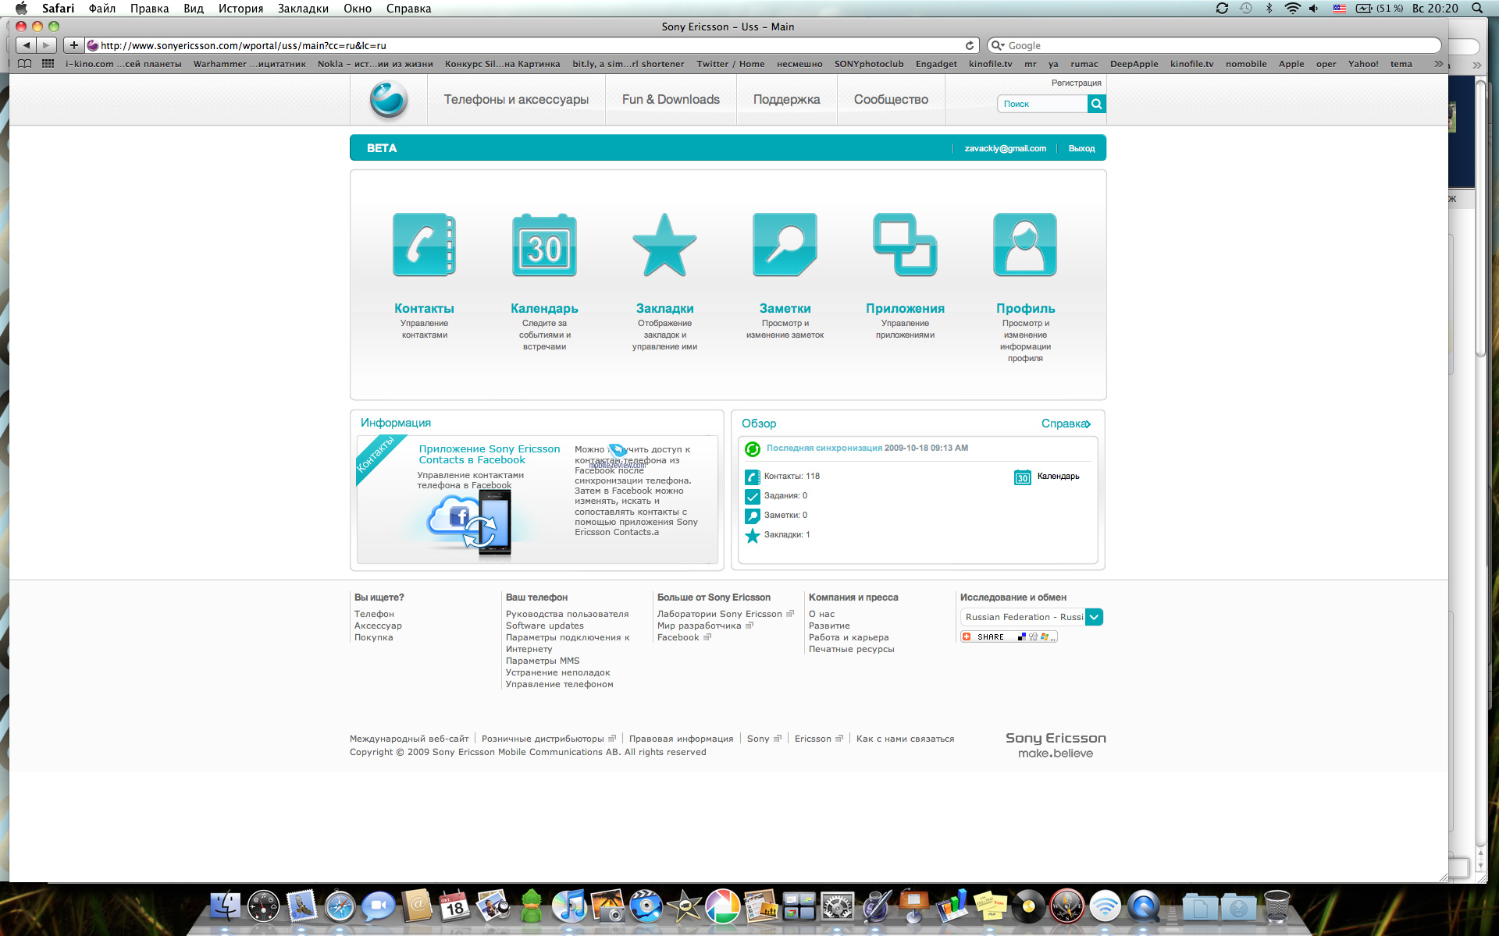Click Приложение Sony Ericsson Contacts в Facebook
The image size is (1499, 936).
coord(490,455)
